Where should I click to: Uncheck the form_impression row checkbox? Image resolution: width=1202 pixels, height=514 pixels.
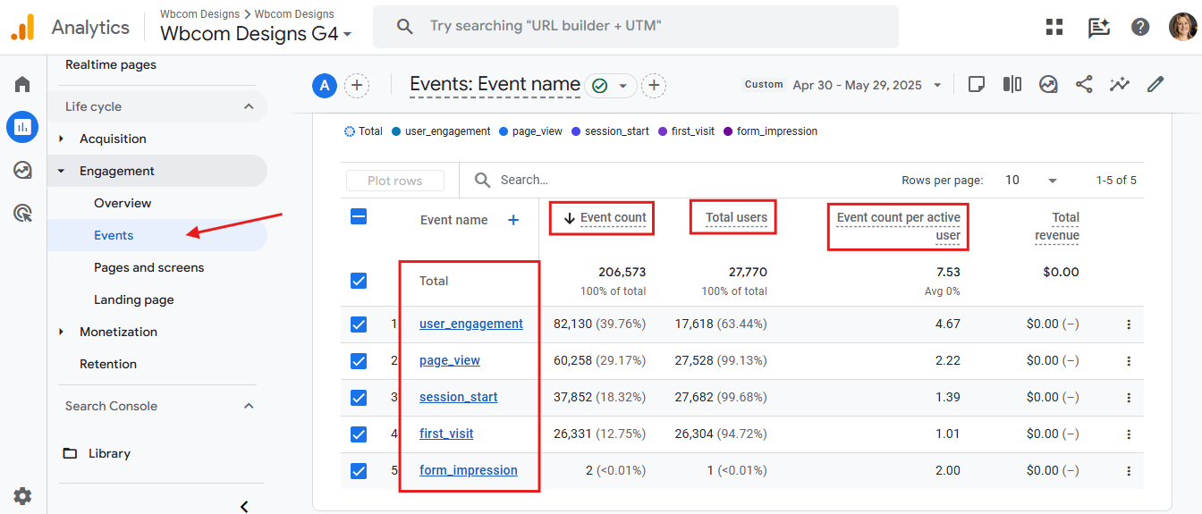coord(359,471)
